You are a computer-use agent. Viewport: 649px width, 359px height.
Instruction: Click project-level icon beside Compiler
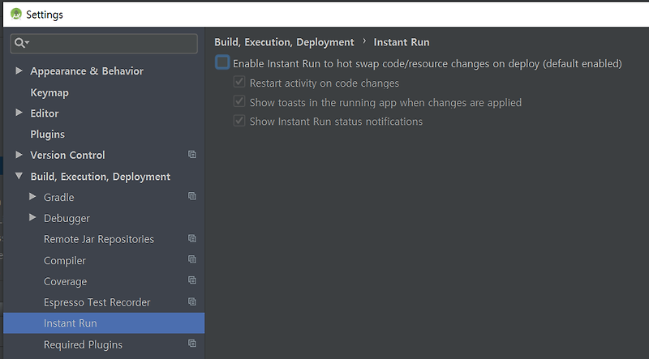[192, 259]
